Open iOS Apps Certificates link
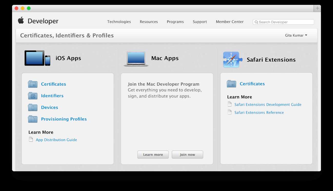Screen dimensions: 333x191 [54, 84]
